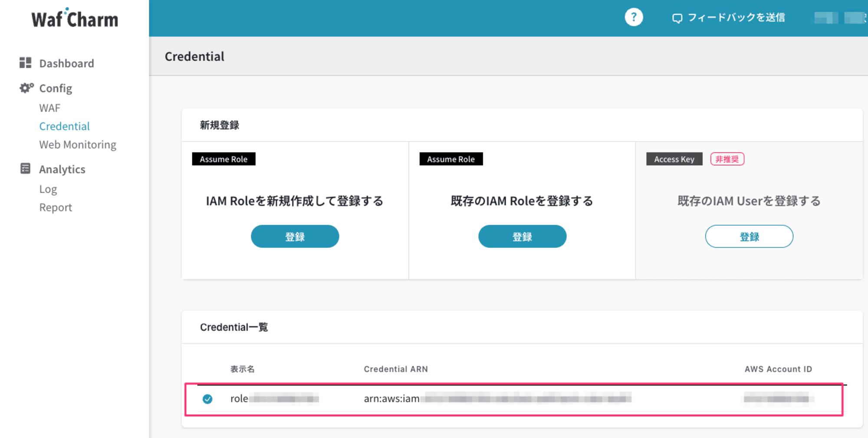Click 登録 under 既存のIAM Roleを登録する
This screenshot has height=438, width=868.
click(522, 237)
